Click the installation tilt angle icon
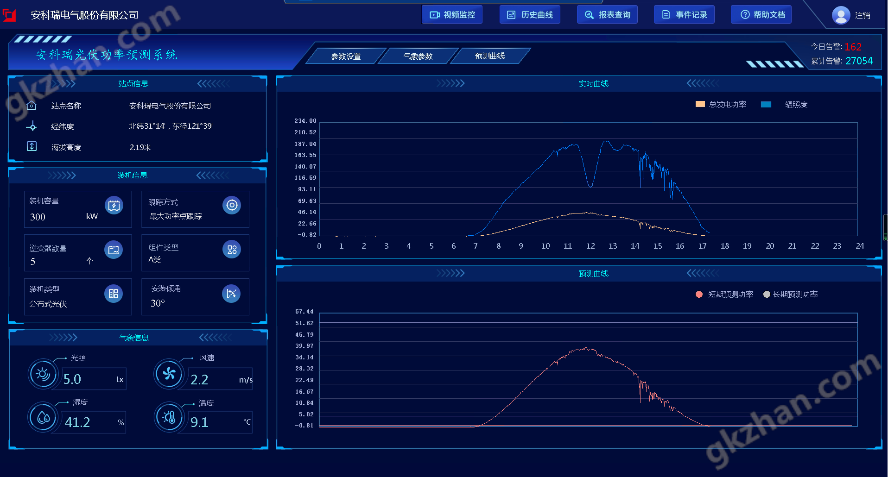This screenshot has width=888, height=477. tap(231, 294)
